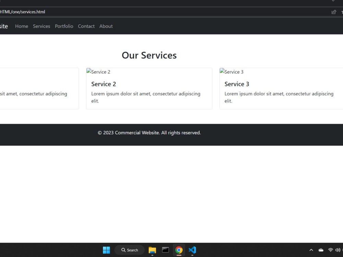The height and width of the screenshot is (257, 343).
Task: Open the About page from navigation
Action: pyautogui.click(x=106, y=26)
